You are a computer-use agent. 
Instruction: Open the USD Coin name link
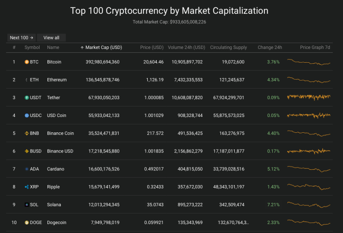click(x=56, y=115)
